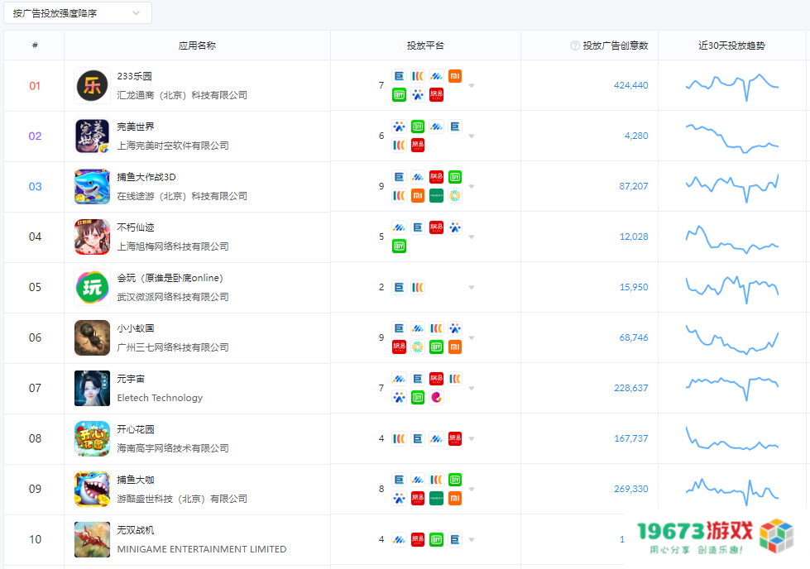Expand more platforms arrow in 小小蚁国 row
The height and width of the screenshot is (569, 810).
(x=472, y=337)
